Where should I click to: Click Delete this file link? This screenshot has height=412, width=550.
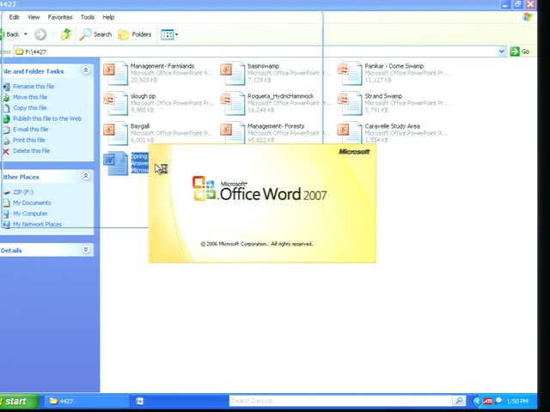tap(31, 151)
